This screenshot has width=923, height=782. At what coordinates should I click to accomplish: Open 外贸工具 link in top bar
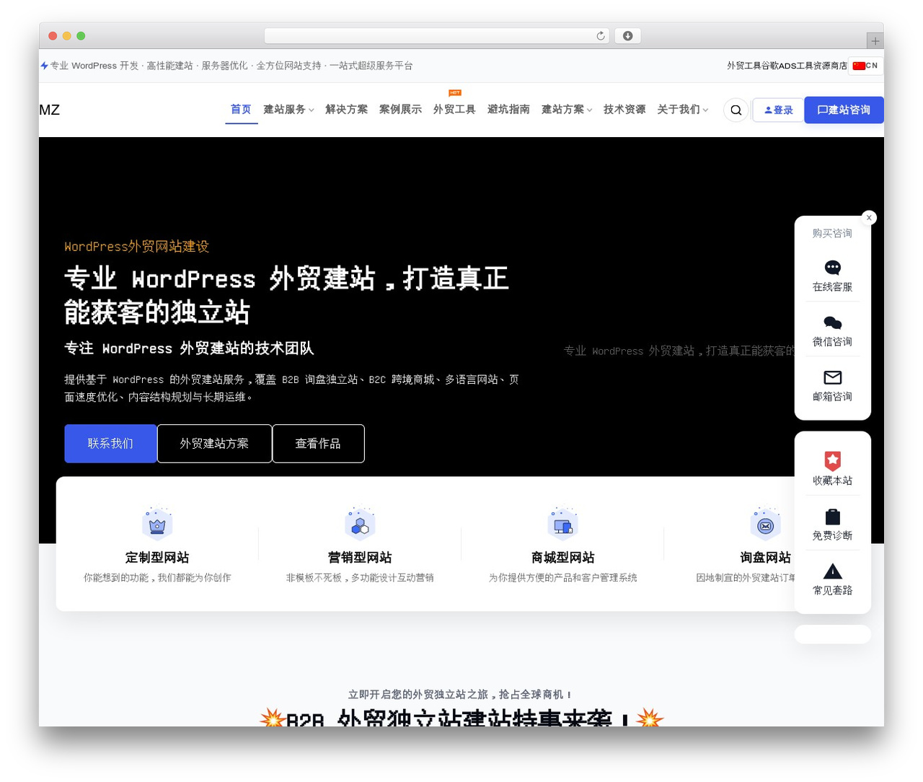point(743,66)
